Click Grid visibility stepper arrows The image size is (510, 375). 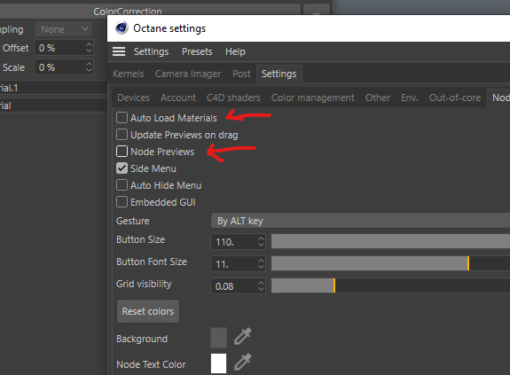(x=261, y=286)
